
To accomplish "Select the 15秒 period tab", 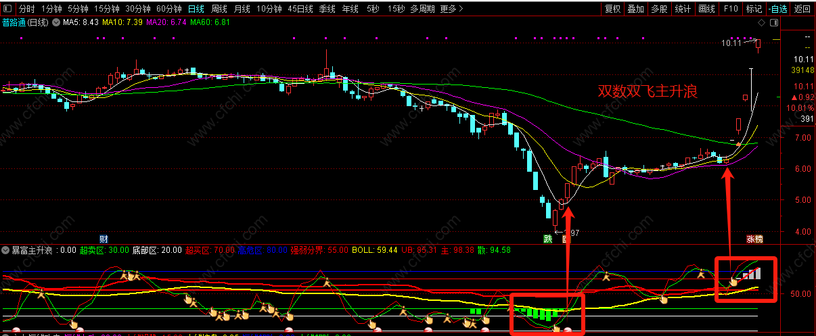I will coord(396,9).
